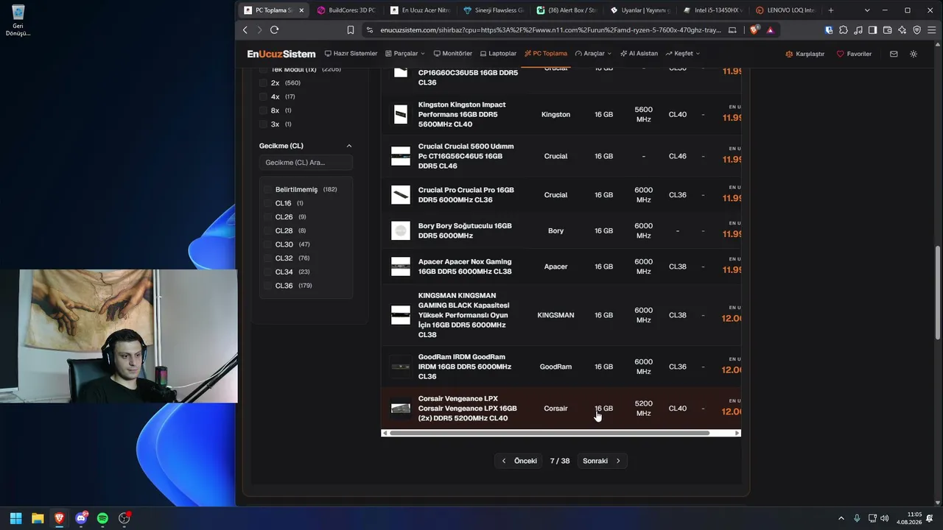Viewport: 943px width, 530px height.
Task: Switch to the Sinerji Flawless tab
Action: tap(493, 10)
